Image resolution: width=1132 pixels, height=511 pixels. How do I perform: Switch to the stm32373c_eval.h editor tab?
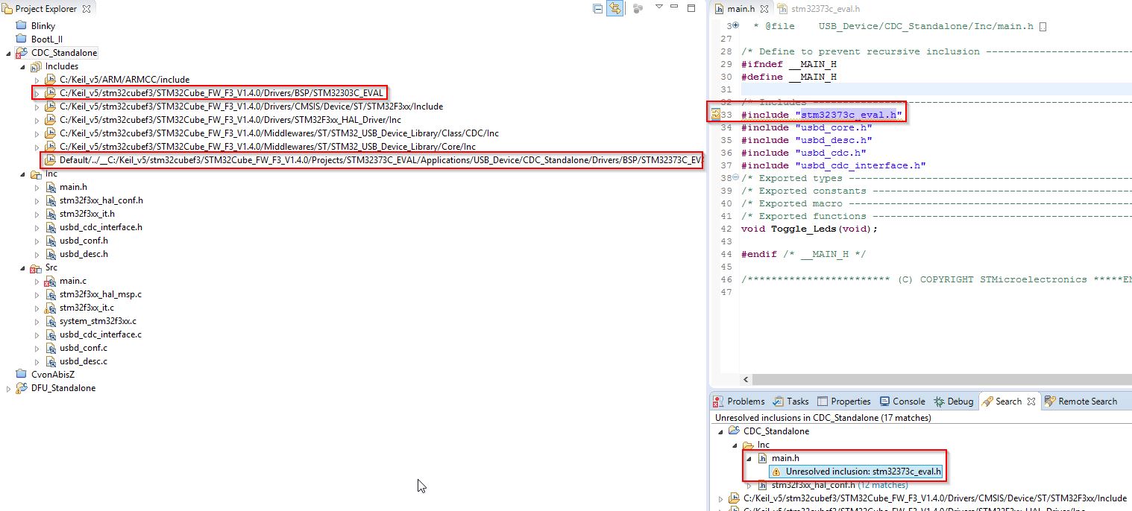click(x=819, y=9)
